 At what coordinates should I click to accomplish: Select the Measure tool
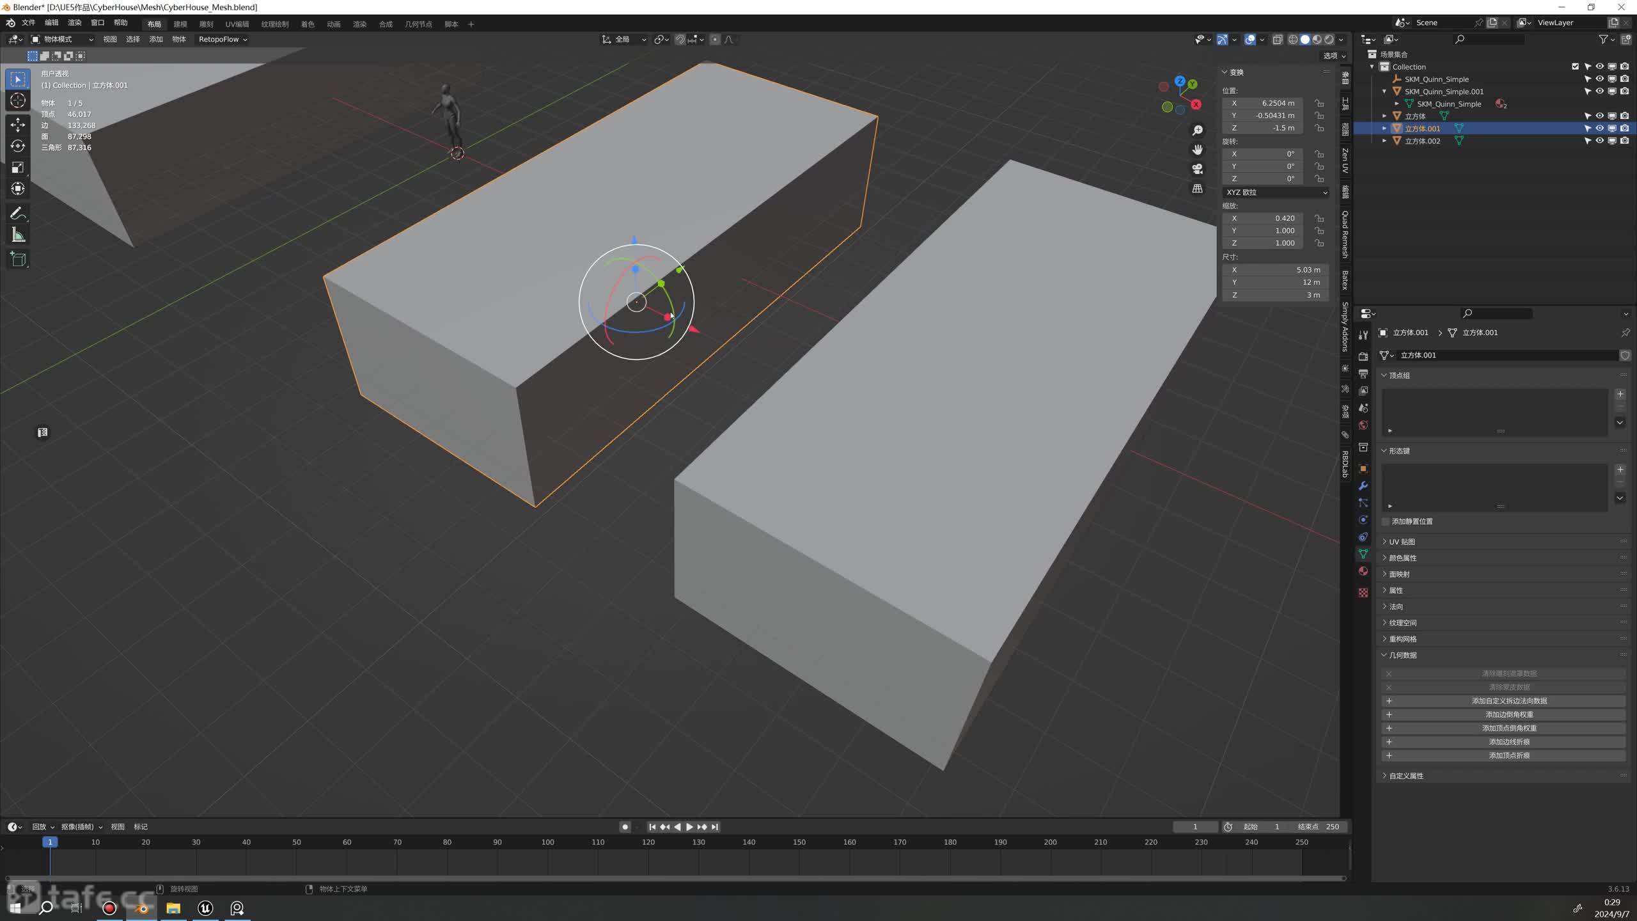(18, 235)
